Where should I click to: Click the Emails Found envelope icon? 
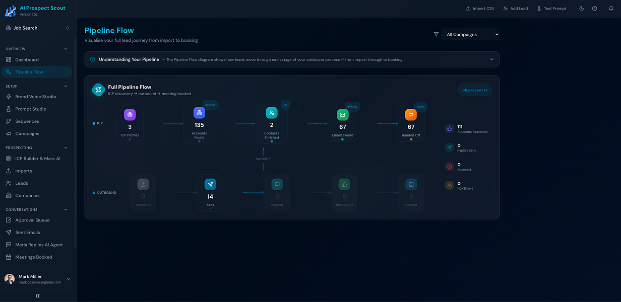(x=343, y=115)
